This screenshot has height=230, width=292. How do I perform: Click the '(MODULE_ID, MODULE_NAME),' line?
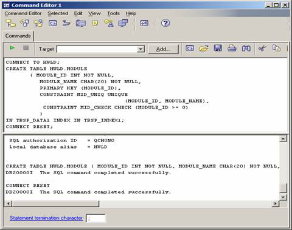coord(167,101)
